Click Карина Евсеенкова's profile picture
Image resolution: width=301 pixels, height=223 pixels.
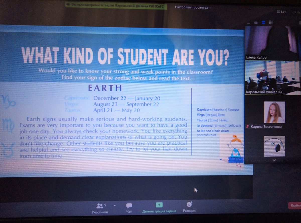274,112
